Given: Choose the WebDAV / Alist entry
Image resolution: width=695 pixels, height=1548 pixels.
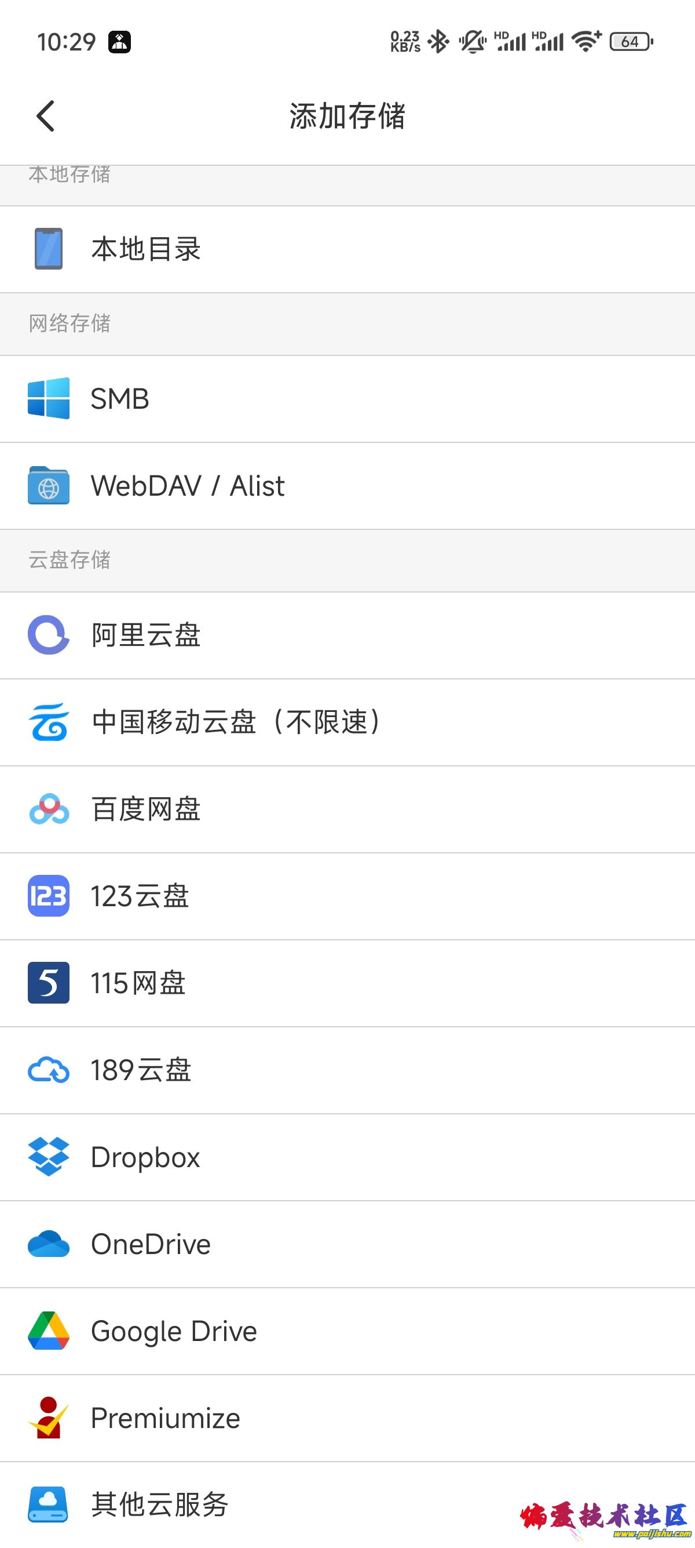Looking at the screenshot, I should point(187,485).
